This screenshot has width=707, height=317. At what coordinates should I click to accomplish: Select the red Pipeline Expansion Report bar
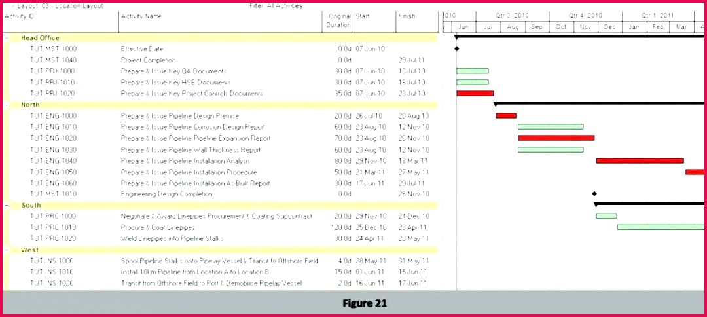pos(556,138)
